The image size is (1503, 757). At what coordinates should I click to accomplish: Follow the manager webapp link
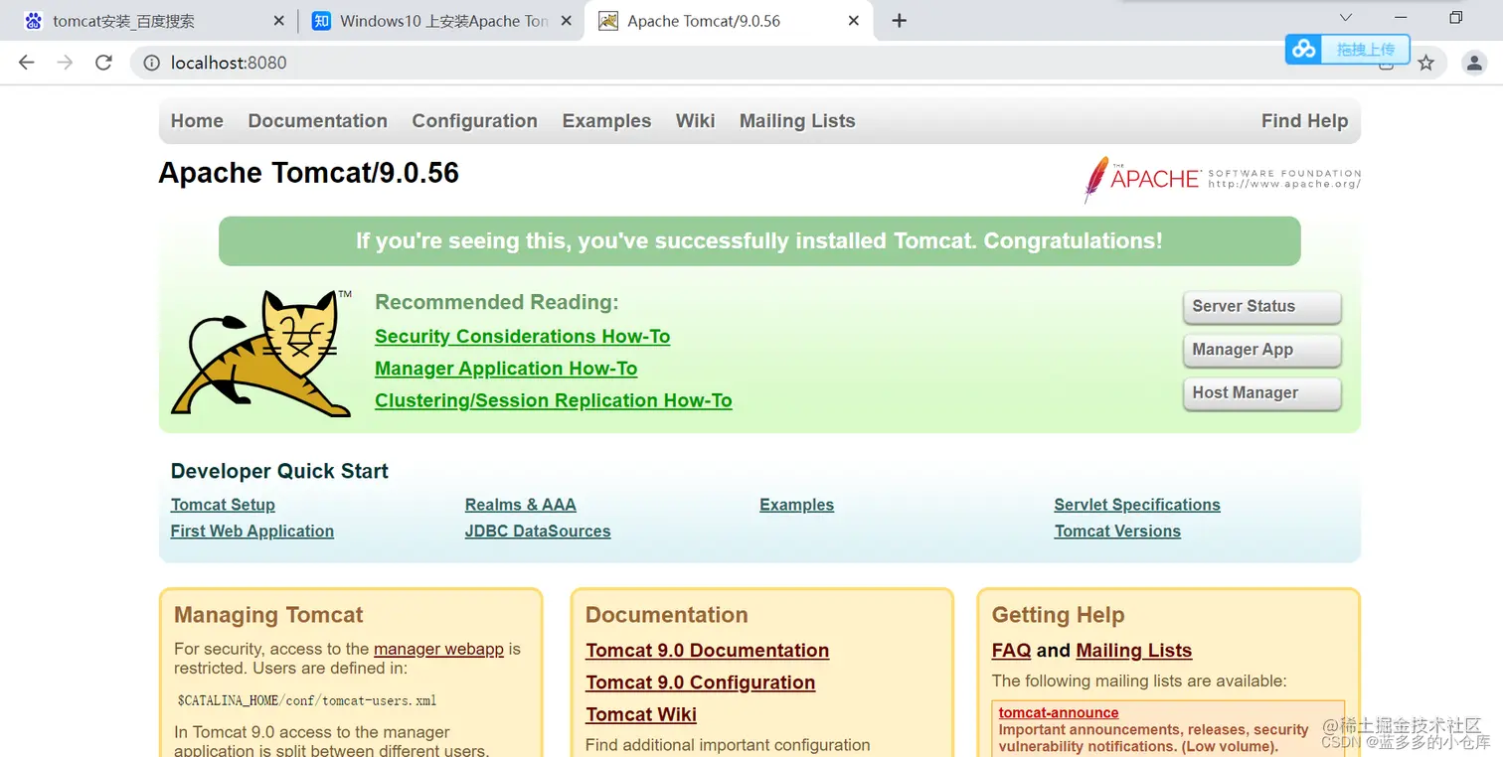(x=438, y=650)
